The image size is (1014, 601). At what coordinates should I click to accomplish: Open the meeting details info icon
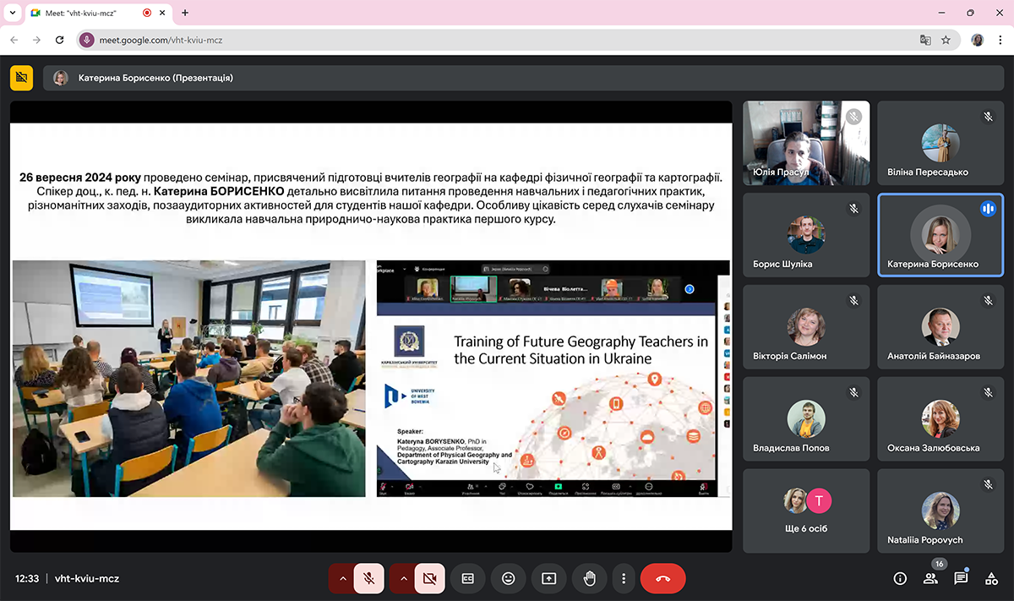[900, 578]
